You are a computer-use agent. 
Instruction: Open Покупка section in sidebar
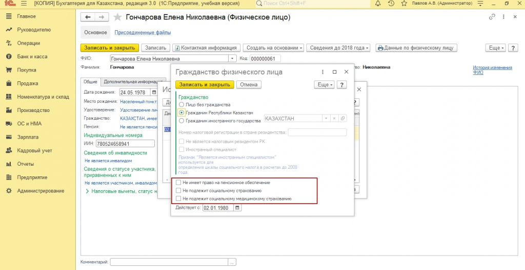coord(27,70)
